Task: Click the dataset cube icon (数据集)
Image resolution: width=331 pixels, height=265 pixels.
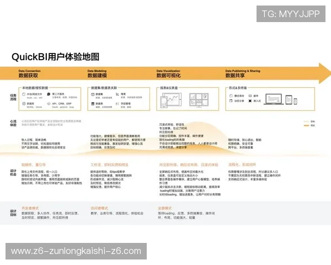Action: [93, 94]
